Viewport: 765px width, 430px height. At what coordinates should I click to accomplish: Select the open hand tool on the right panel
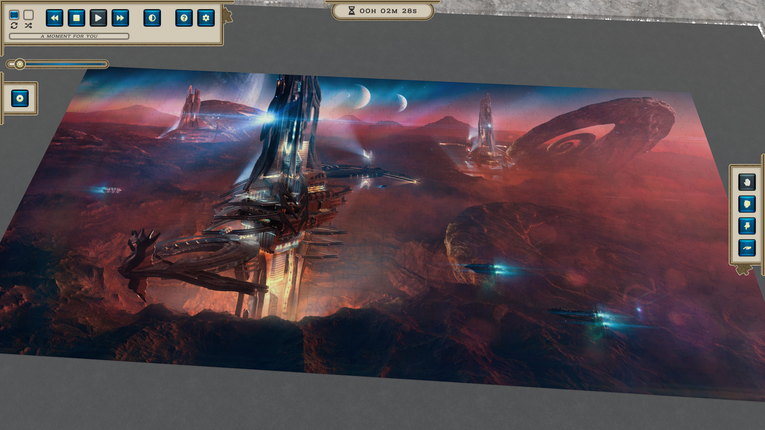(x=747, y=181)
